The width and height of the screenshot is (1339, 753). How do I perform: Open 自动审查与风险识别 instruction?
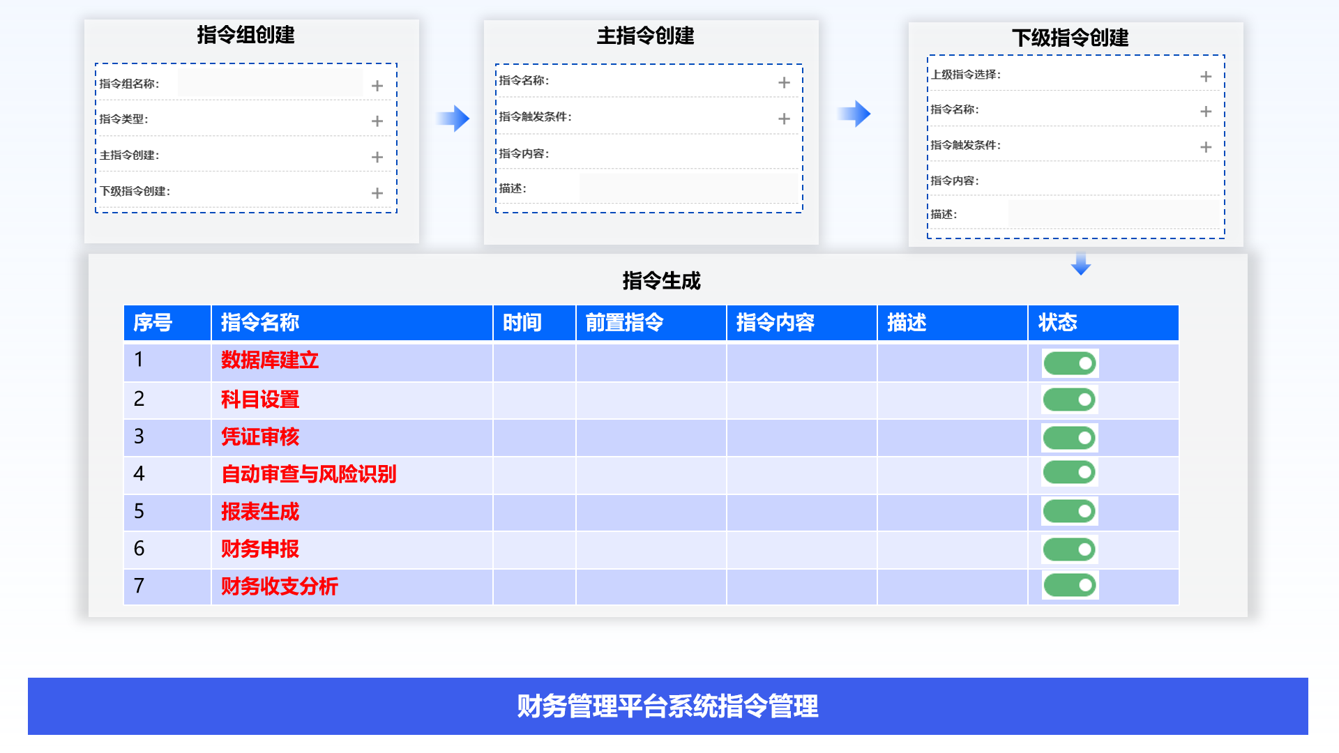[308, 474]
